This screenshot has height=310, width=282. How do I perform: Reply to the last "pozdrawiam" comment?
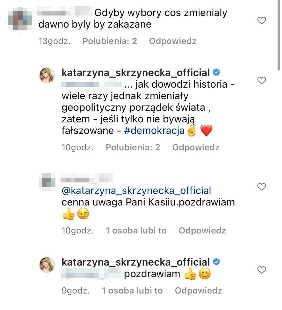tap(198, 291)
